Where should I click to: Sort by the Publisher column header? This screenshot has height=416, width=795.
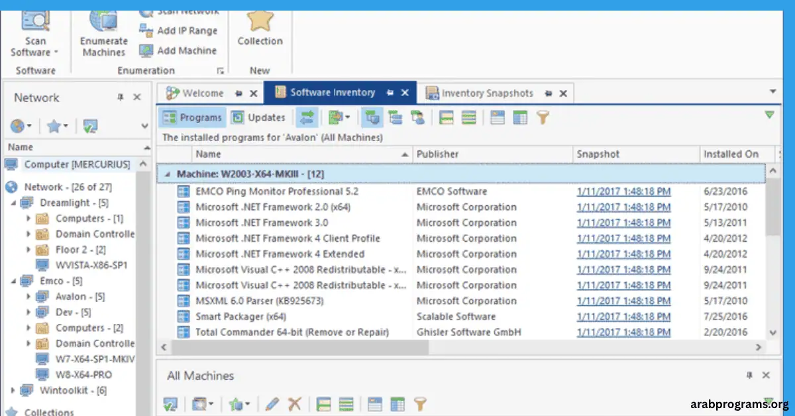(x=492, y=154)
